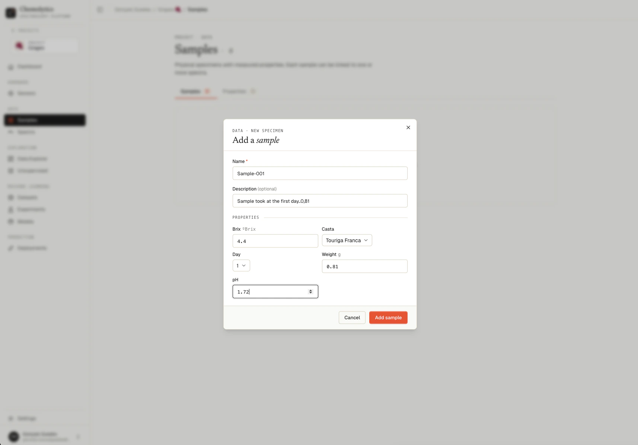
Task: Open the Day dropdown showing 1
Action: pyautogui.click(x=241, y=266)
